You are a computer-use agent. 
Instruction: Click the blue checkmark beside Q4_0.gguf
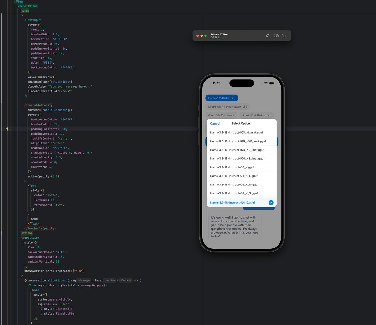point(271,203)
